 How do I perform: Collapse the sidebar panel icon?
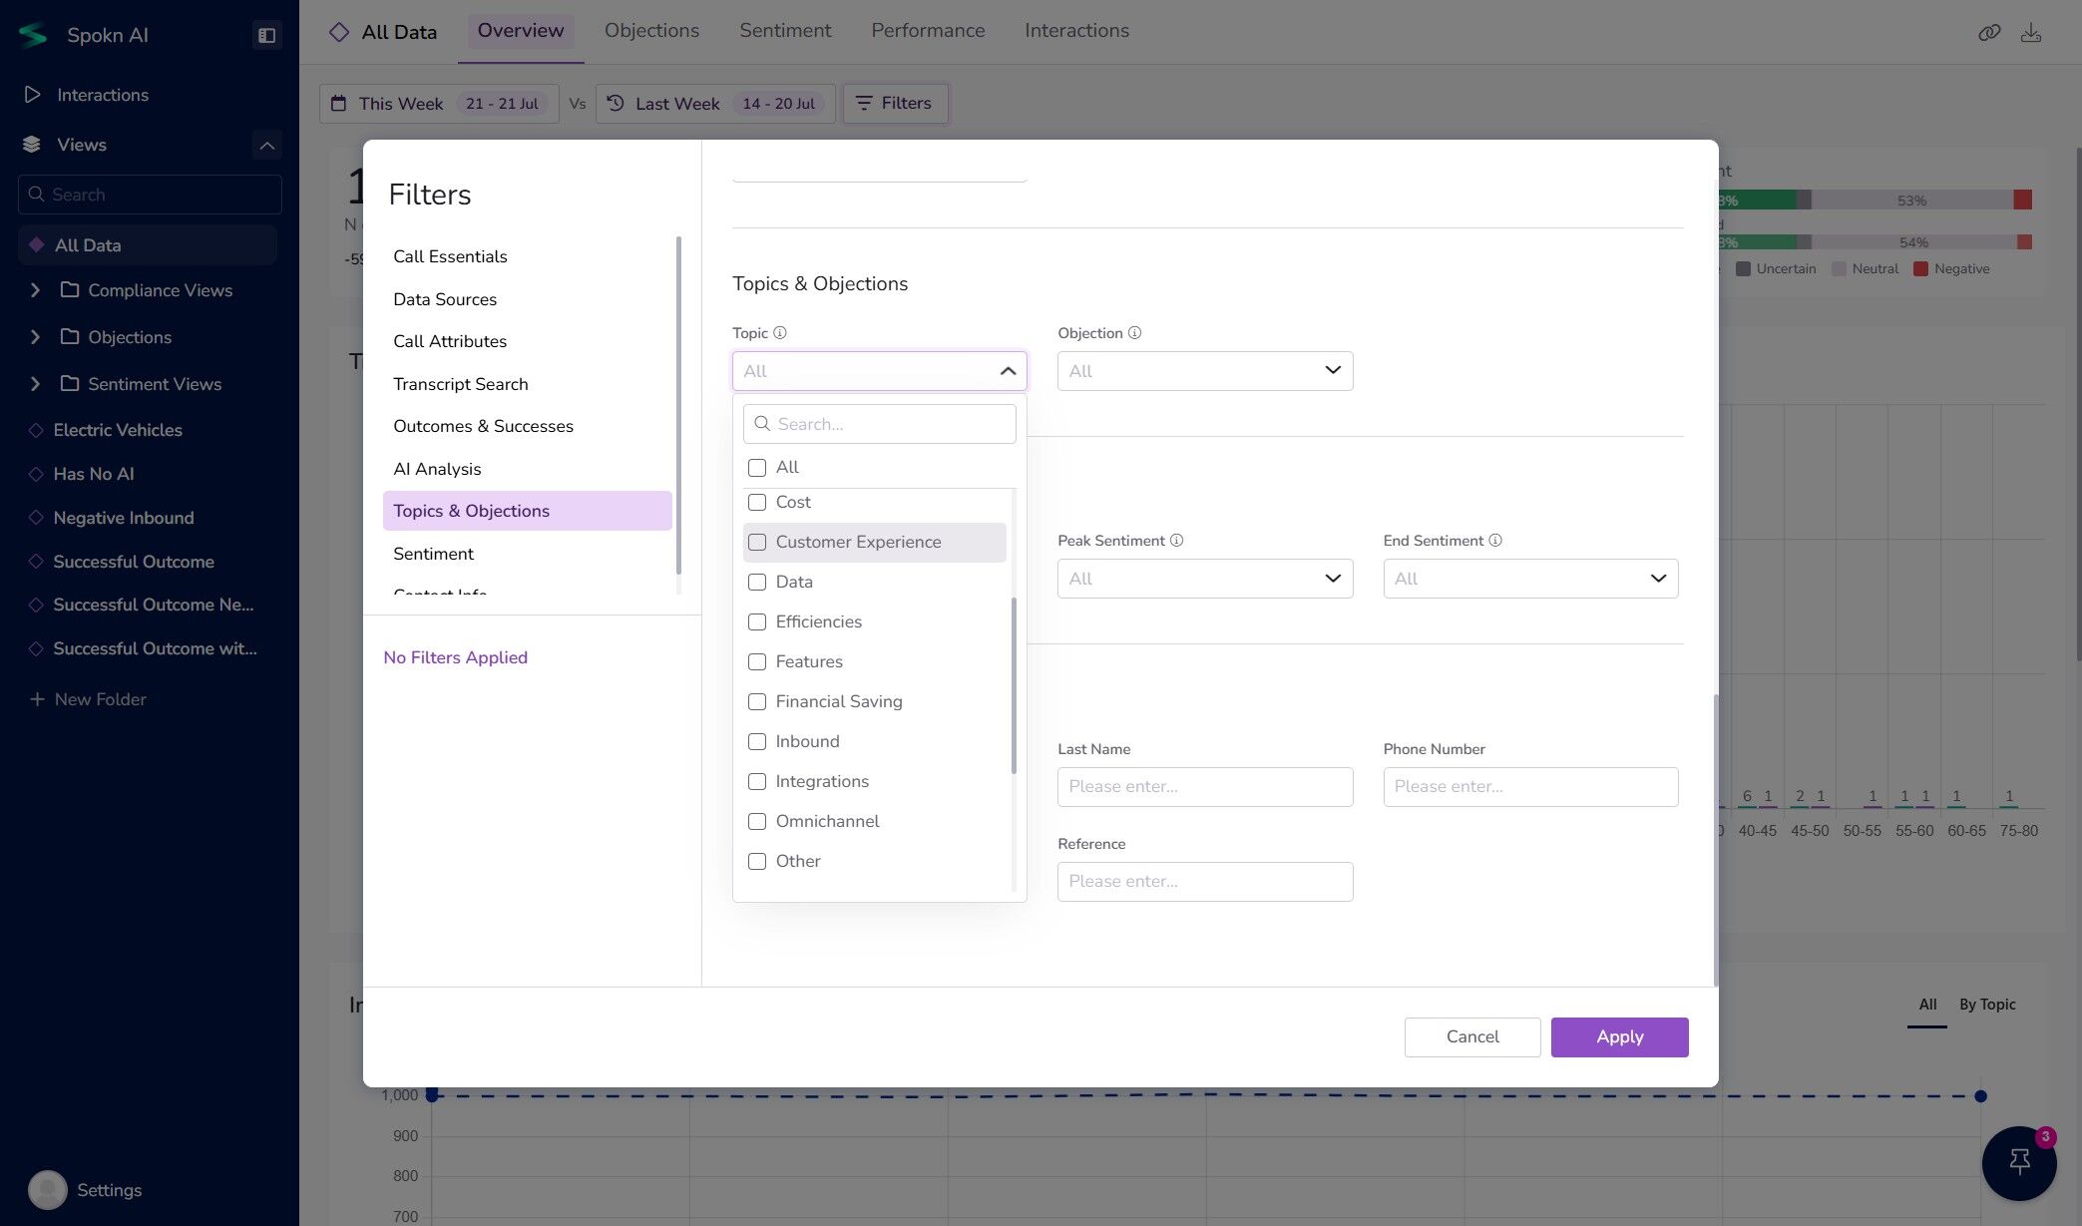[266, 35]
